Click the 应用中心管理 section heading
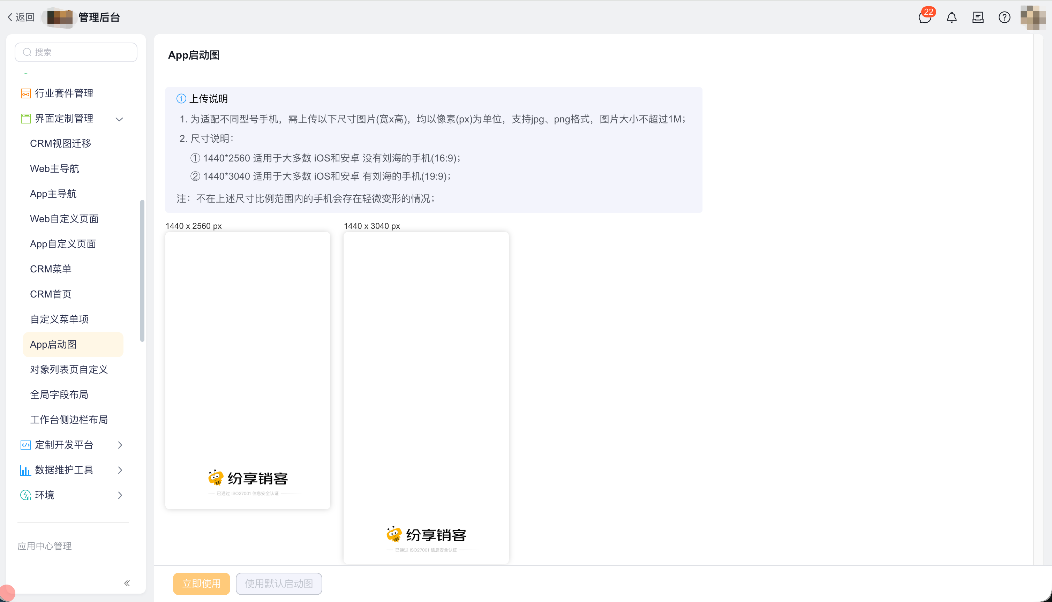The image size is (1052, 602). coord(45,547)
